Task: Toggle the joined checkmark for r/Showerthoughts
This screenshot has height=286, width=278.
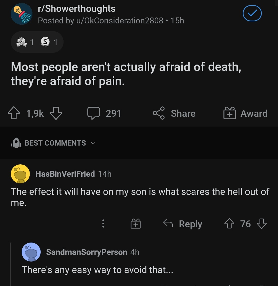Action: tap(252, 14)
